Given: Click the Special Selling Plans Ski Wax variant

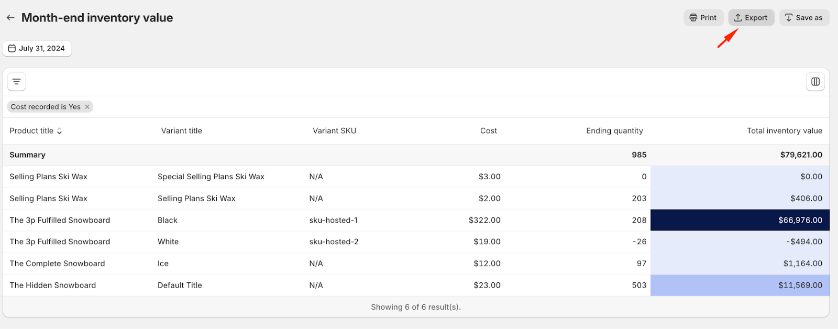Looking at the screenshot, I should point(211,177).
